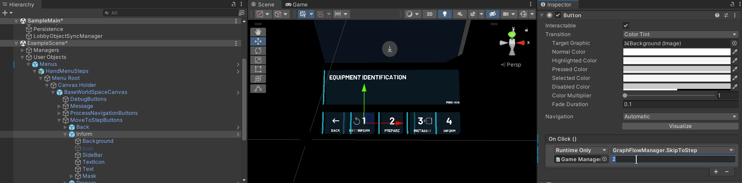The image size is (742, 183).
Task: Select the Scale tool
Action: pos(258,60)
